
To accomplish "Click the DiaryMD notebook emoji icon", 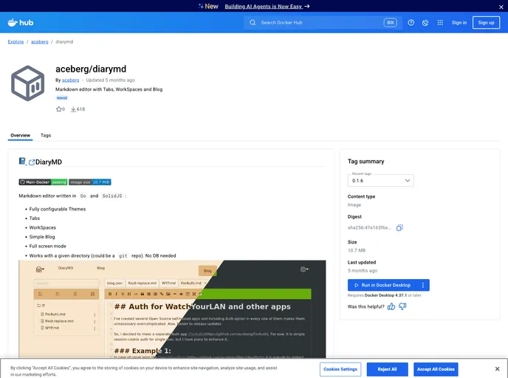I will pyautogui.click(x=22, y=161).
